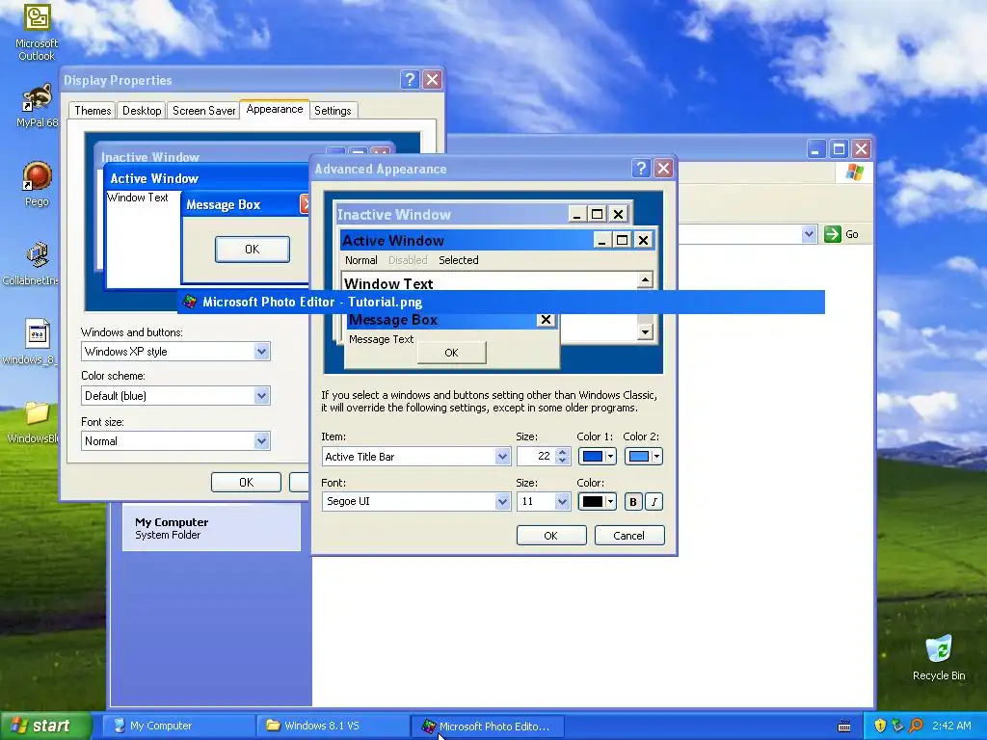Click the My Computer System Folder details text

pos(172,529)
